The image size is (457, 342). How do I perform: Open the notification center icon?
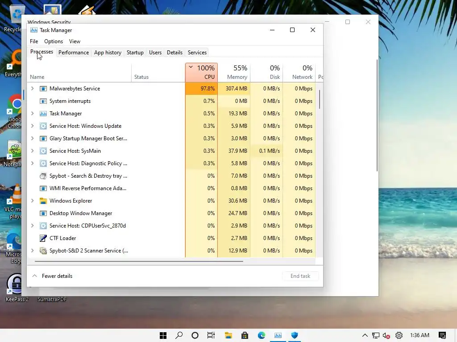coord(442,335)
